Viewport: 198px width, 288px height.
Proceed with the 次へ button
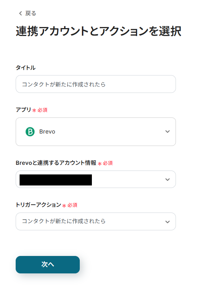point(48,265)
